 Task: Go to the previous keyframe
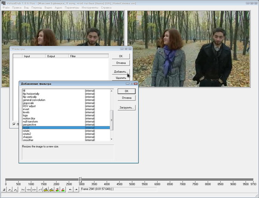point(46,190)
